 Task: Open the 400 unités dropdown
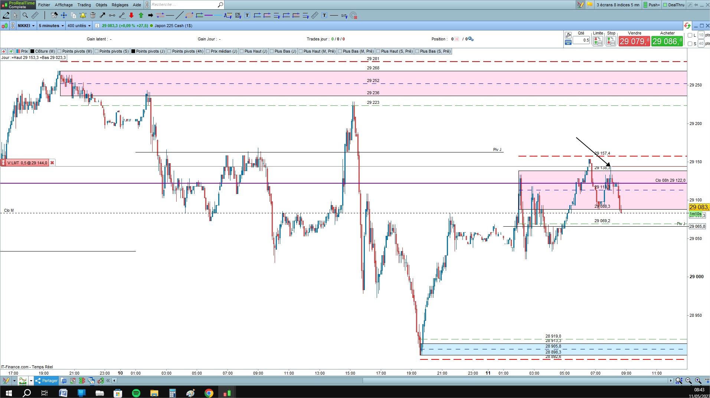[x=79, y=26]
